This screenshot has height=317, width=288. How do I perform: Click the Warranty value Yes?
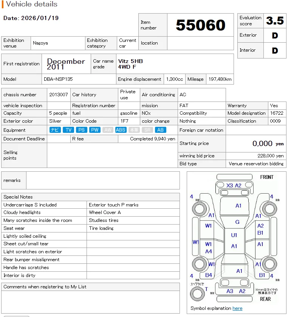274,106
